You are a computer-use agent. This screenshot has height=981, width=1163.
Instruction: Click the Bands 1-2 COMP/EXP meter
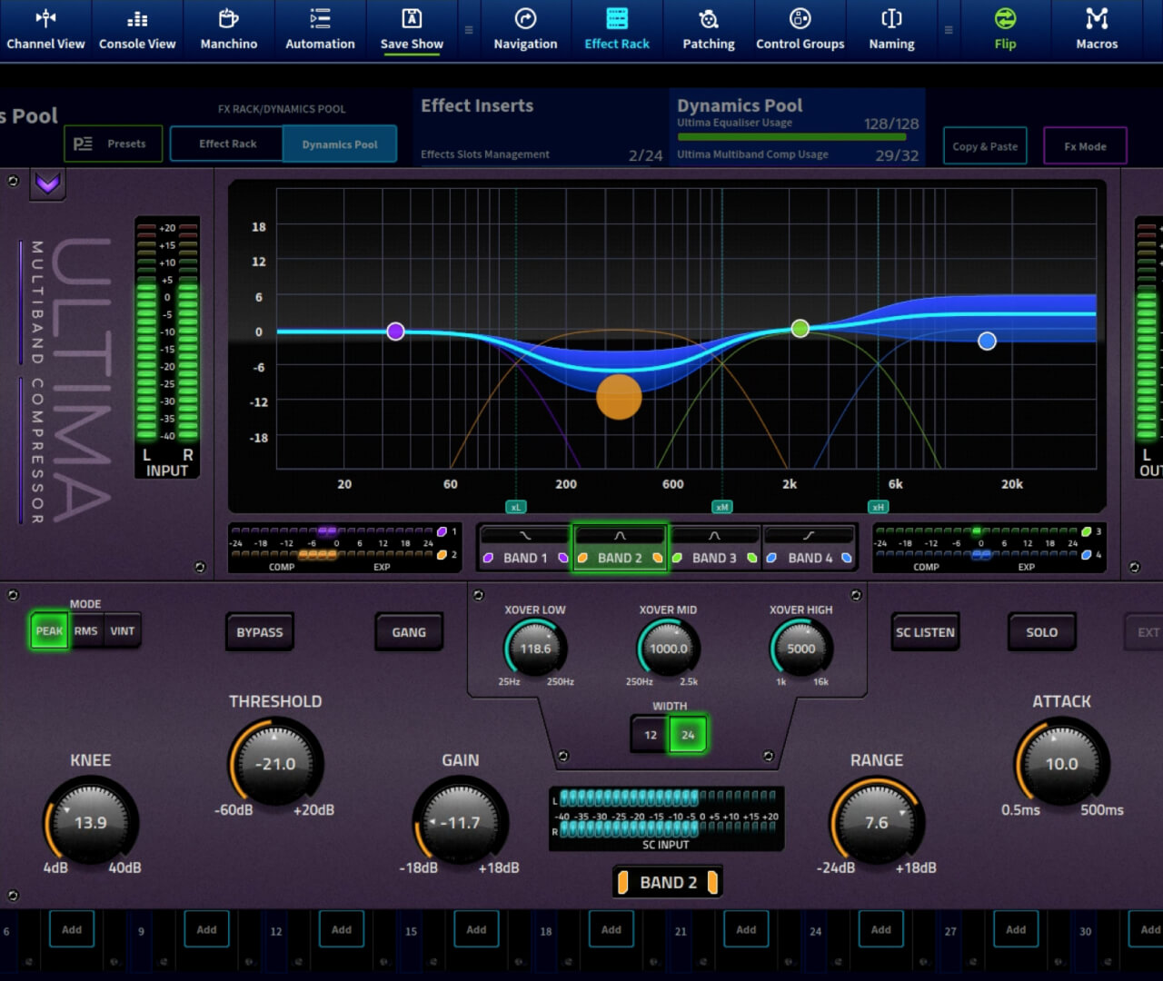coord(343,548)
